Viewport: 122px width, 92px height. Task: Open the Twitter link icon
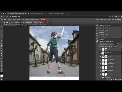[x=118, y=20]
